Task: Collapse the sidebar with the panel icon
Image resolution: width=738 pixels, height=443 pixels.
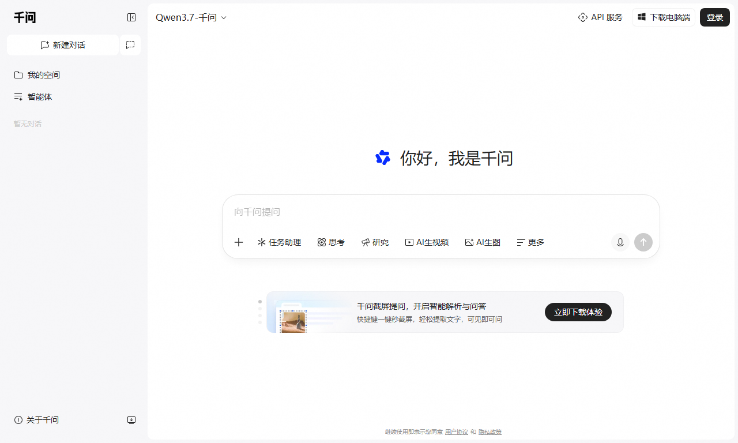Action: click(131, 17)
